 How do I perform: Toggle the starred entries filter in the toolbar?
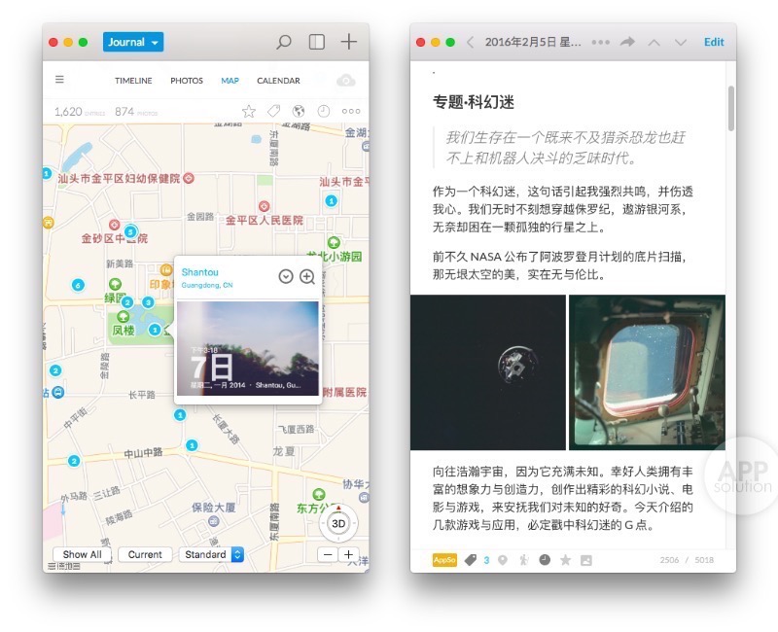[x=248, y=111]
